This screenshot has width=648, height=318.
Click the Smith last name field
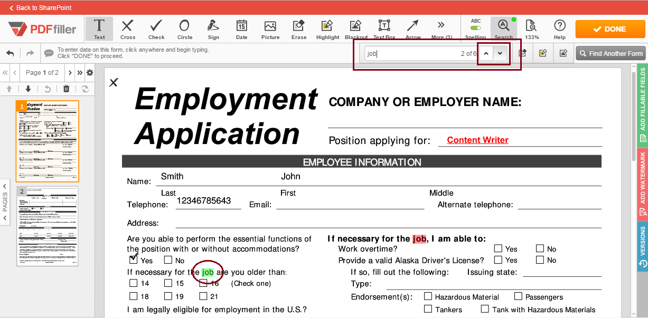[172, 176]
